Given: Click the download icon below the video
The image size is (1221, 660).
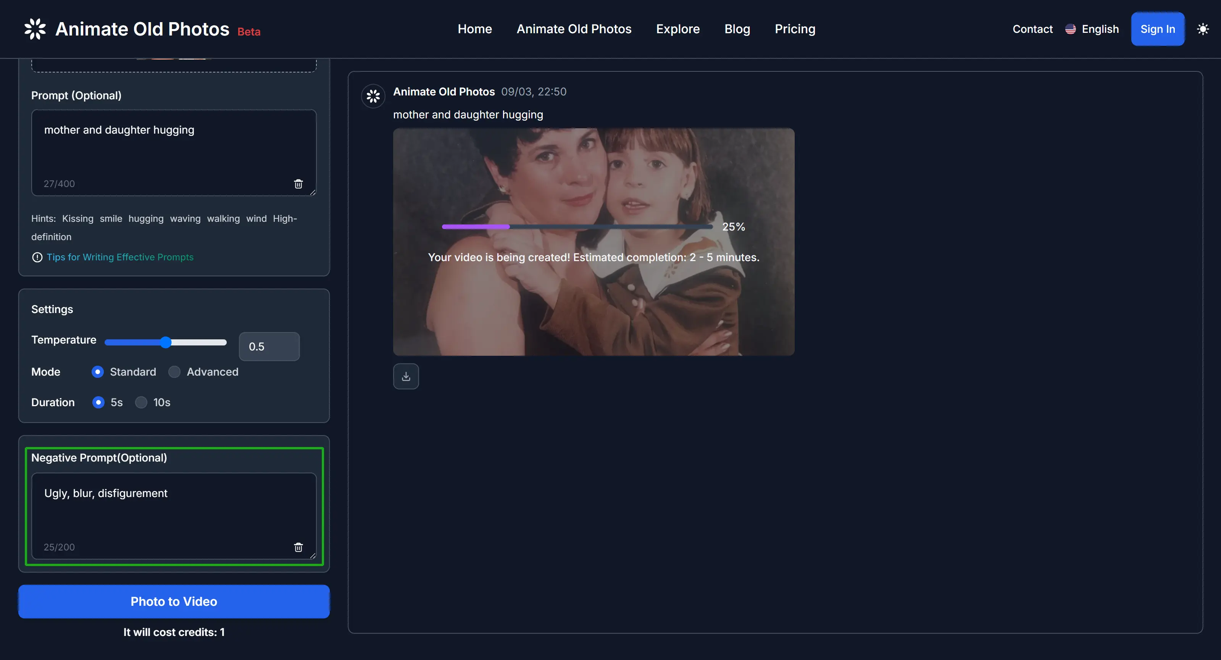Looking at the screenshot, I should click(x=406, y=376).
